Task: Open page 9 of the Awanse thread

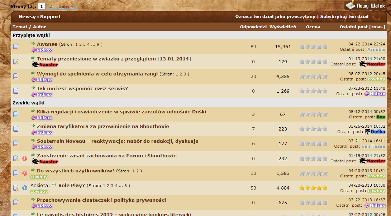Action: click(98, 45)
